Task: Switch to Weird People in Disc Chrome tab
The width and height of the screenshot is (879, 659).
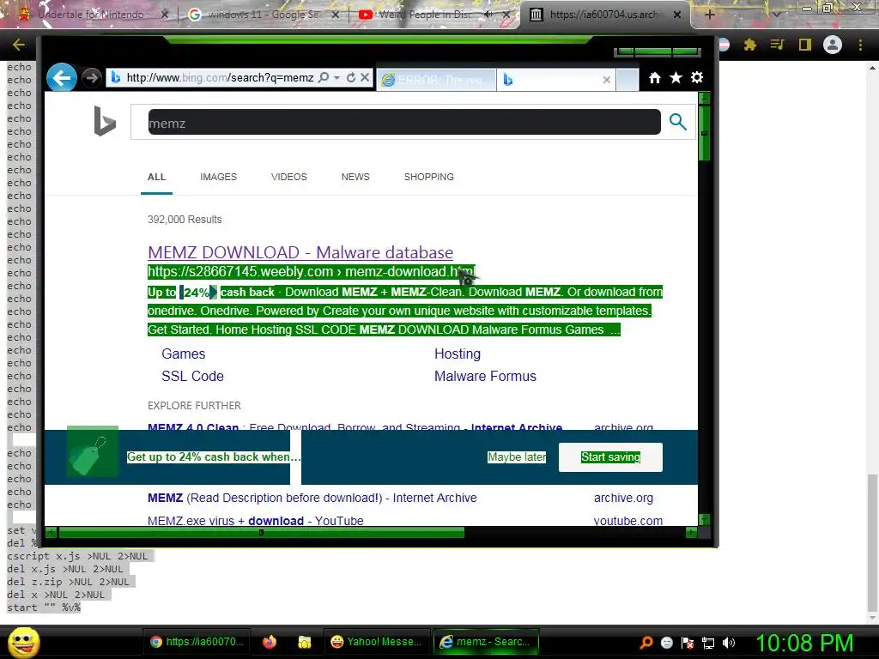Action: tap(425, 15)
